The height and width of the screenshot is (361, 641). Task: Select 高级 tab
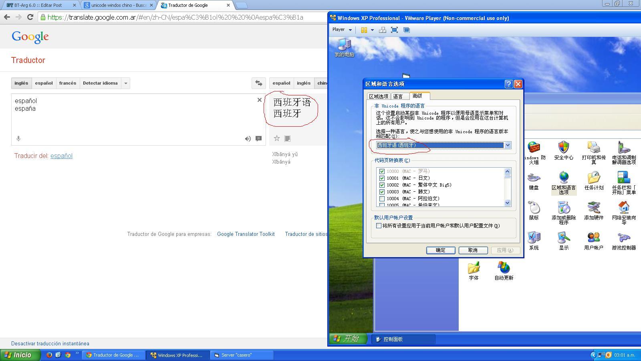tap(419, 96)
